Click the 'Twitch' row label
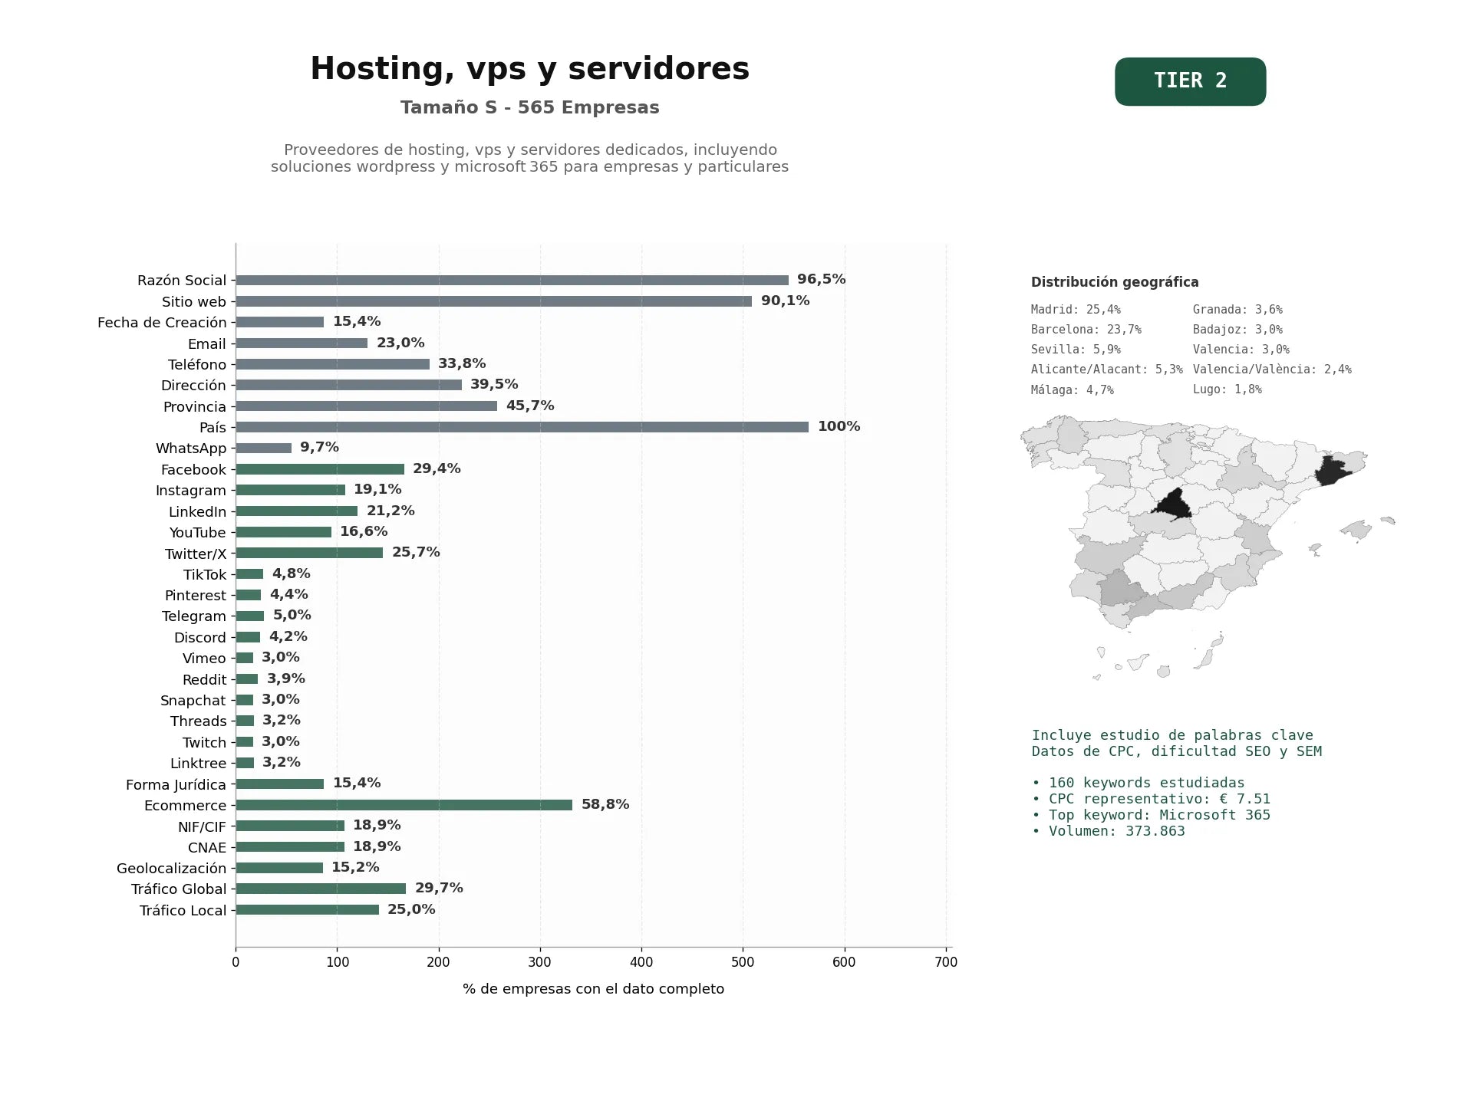Image resolution: width=1473 pixels, height=1104 pixels. tap(204, 742)
